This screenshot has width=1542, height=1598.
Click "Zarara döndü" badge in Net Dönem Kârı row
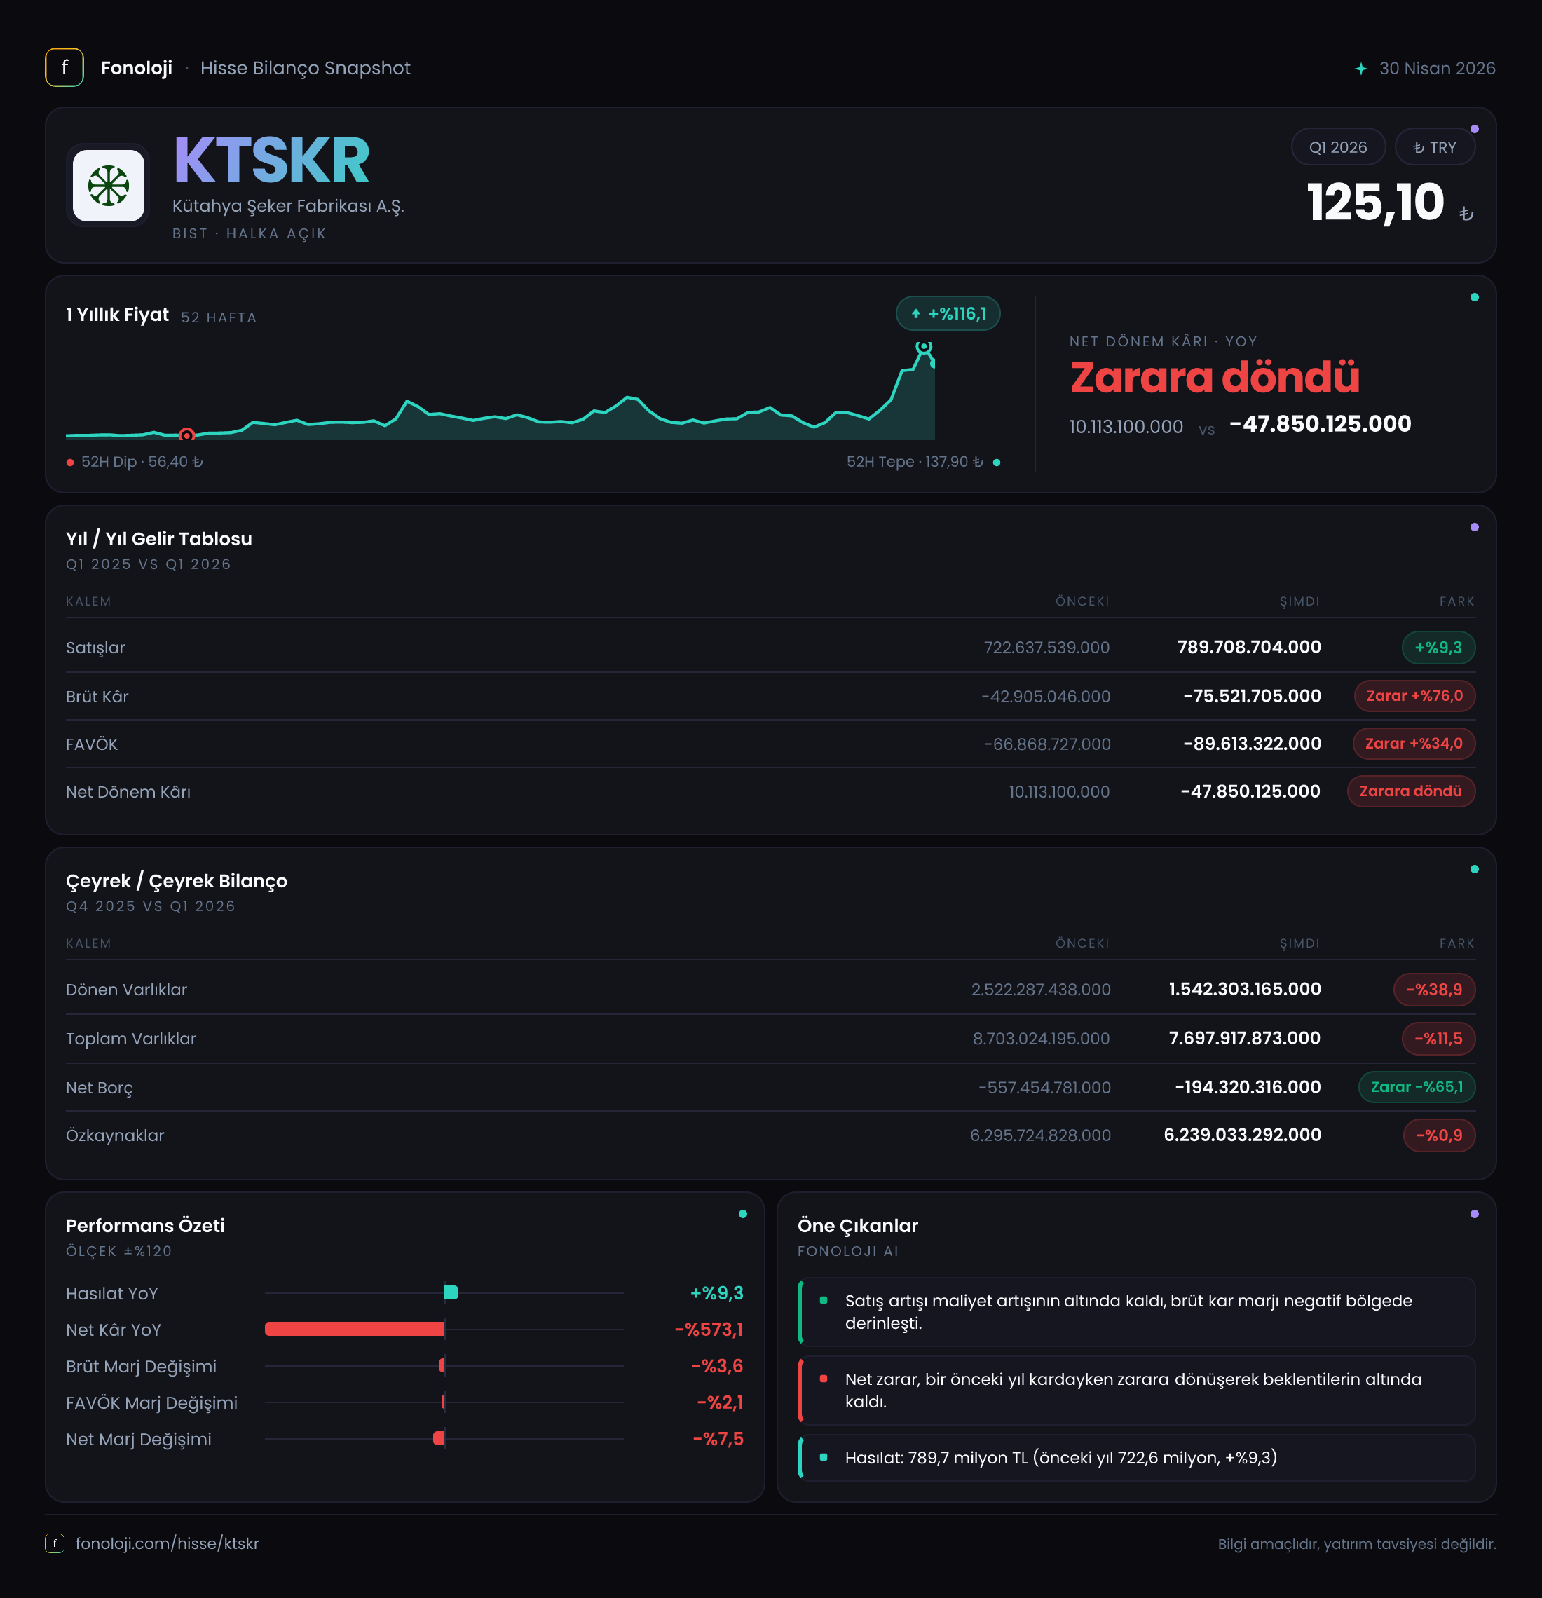coord(1411,791)
